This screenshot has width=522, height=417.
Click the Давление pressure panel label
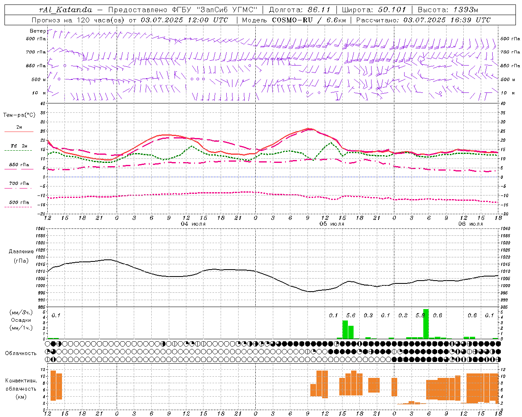click(21, 252)
